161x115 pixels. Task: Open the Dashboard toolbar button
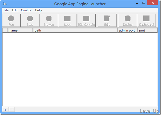coord(146,20)
